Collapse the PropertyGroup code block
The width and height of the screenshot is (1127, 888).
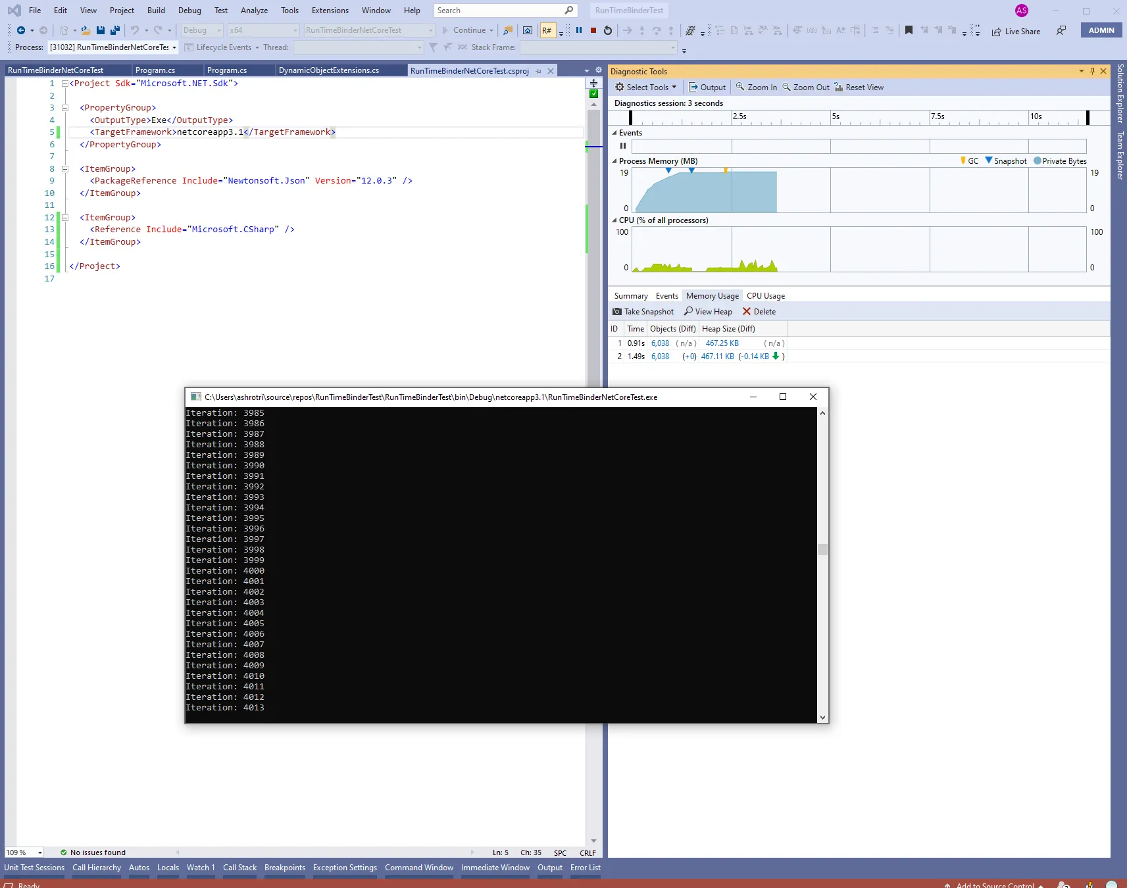click(65, 108)
